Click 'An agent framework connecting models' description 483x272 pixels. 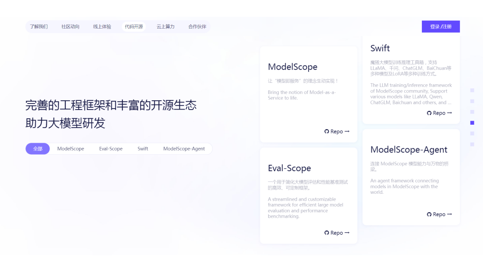(x=404, y=186)
